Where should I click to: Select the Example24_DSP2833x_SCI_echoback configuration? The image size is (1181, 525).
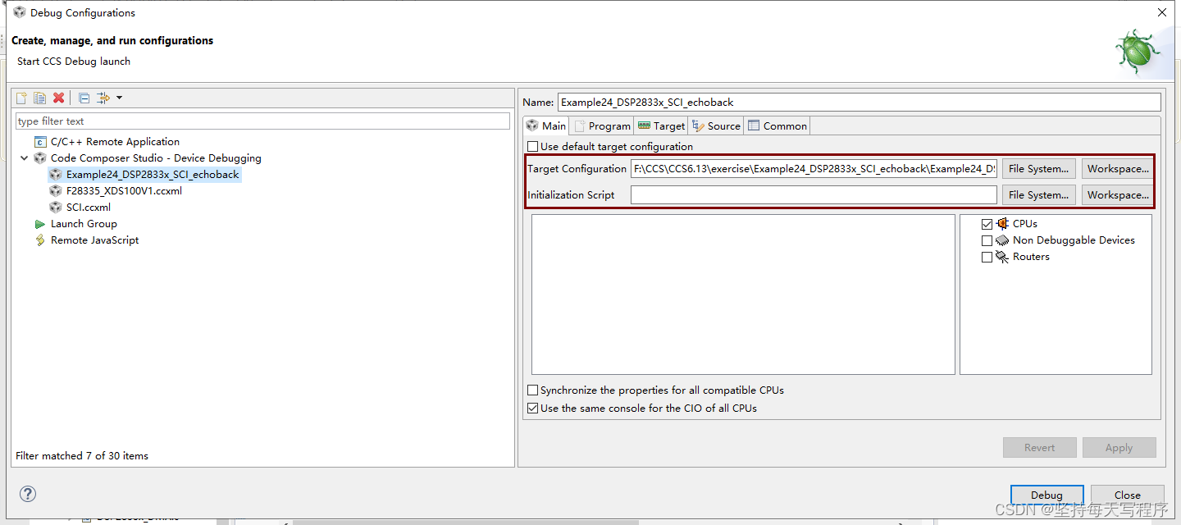click(153, 175)
